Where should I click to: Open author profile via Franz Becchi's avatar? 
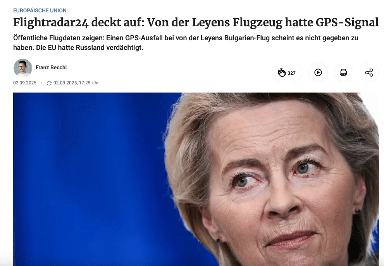[23, 68]
